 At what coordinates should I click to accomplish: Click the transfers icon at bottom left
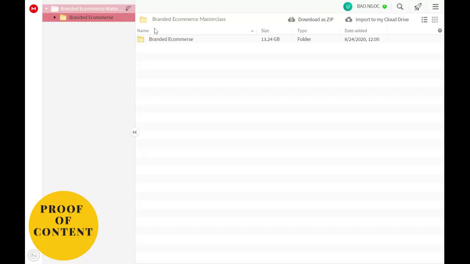pyautogui.click(x=33, y=255)
